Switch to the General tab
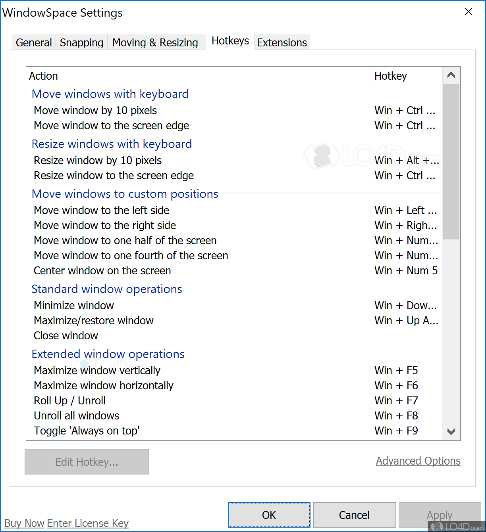 34,42
